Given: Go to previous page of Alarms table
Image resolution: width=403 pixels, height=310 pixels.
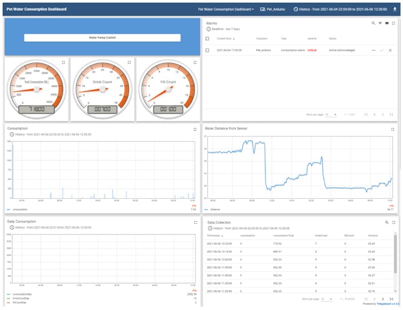Looking at the screenshot, I should tap(374, 115).
